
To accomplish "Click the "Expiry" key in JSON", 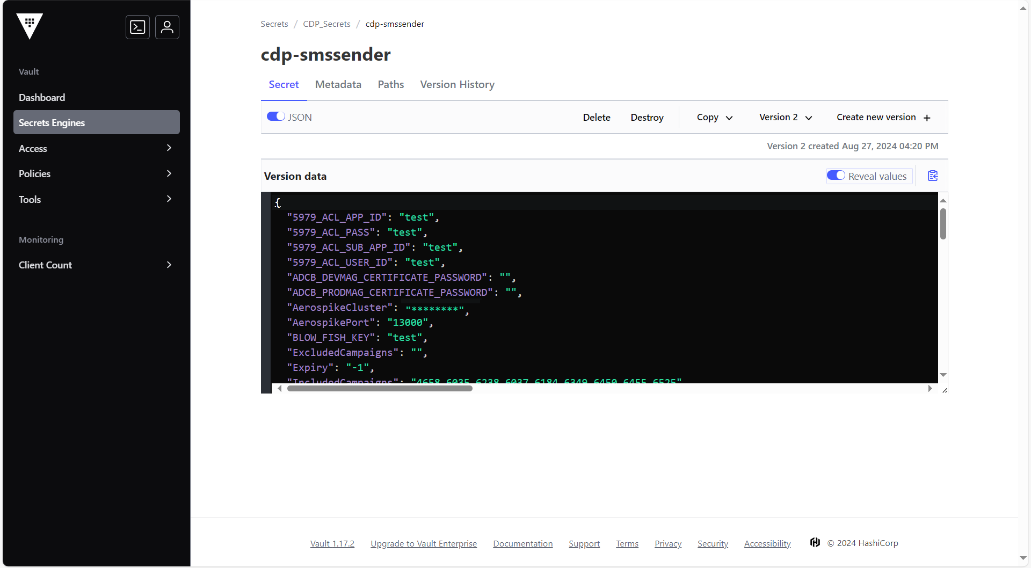I will click(x=310, y=368).
